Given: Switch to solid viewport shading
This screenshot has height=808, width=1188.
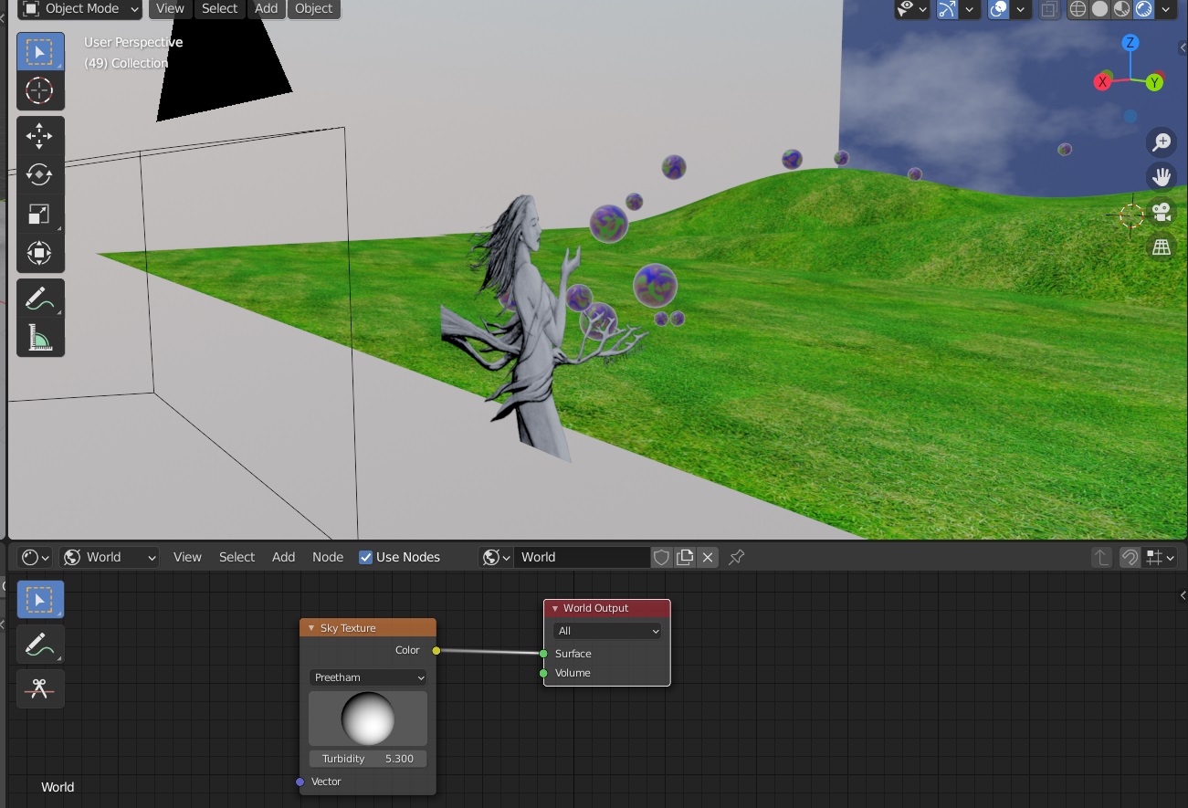Looking at the screenshot, I should tap(1100, 9).
